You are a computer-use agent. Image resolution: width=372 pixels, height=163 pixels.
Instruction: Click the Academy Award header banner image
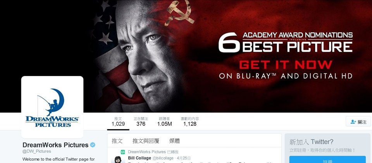click(186, 56)
